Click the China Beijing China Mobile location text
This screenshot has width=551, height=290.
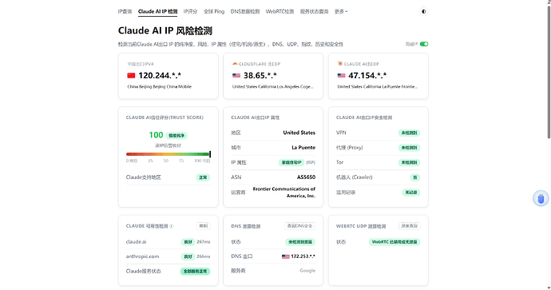[160, 86]
